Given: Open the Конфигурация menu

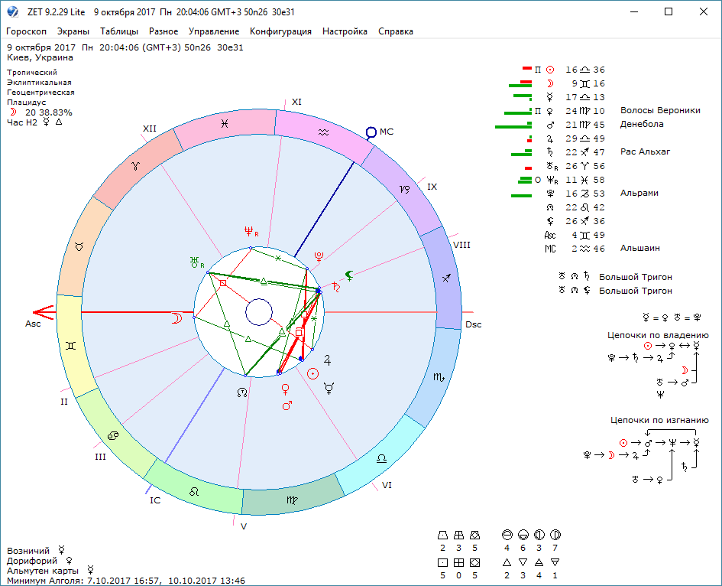Looking at the screenshot, I should [x=280, y=31].
